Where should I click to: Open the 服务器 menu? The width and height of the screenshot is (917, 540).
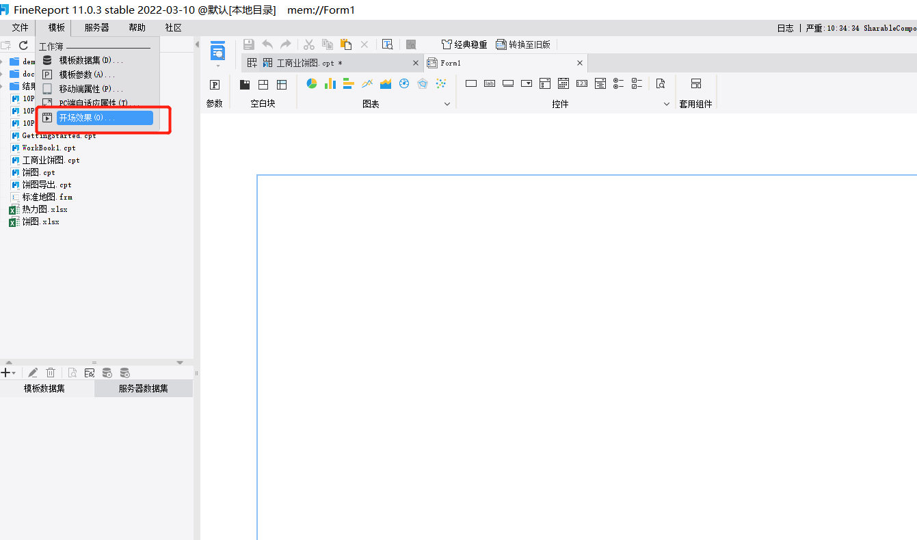click(97, 28)
